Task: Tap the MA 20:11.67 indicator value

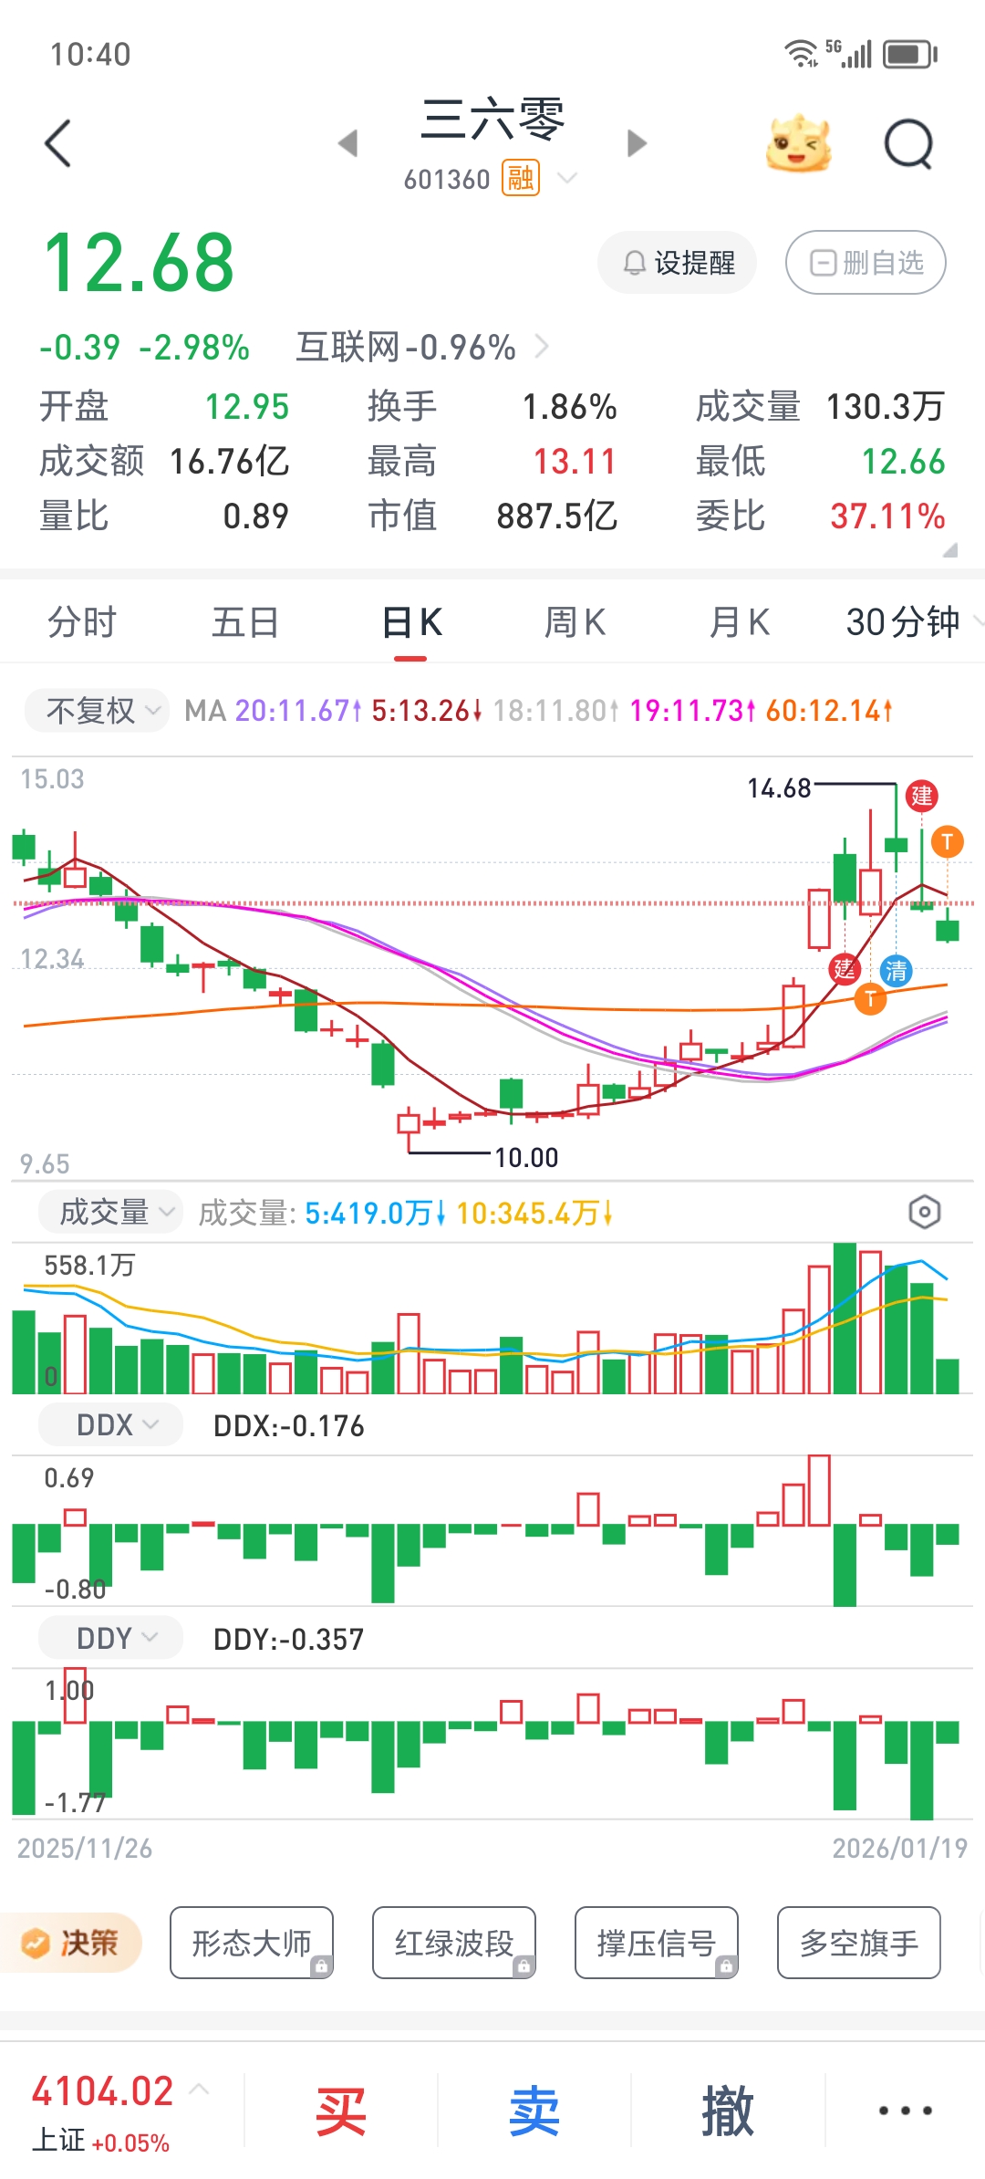Action: pyautogui.click(x=298, y=710)
